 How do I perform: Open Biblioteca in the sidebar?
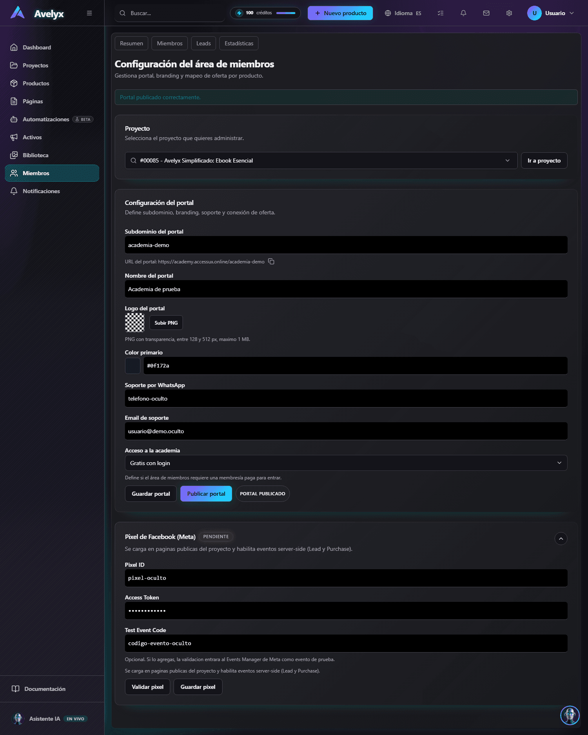(52, 155)
